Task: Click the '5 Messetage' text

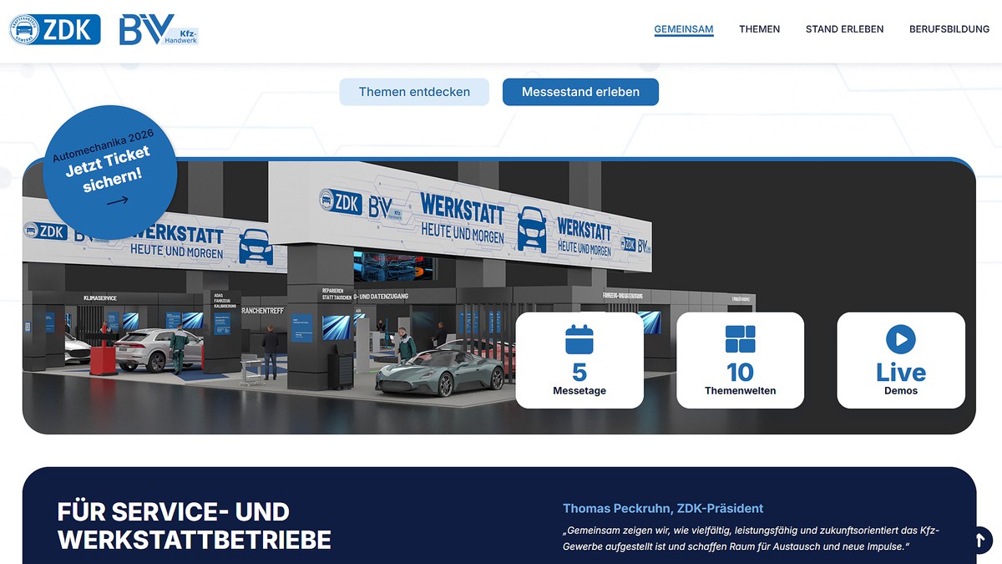Action: (579, 379)
